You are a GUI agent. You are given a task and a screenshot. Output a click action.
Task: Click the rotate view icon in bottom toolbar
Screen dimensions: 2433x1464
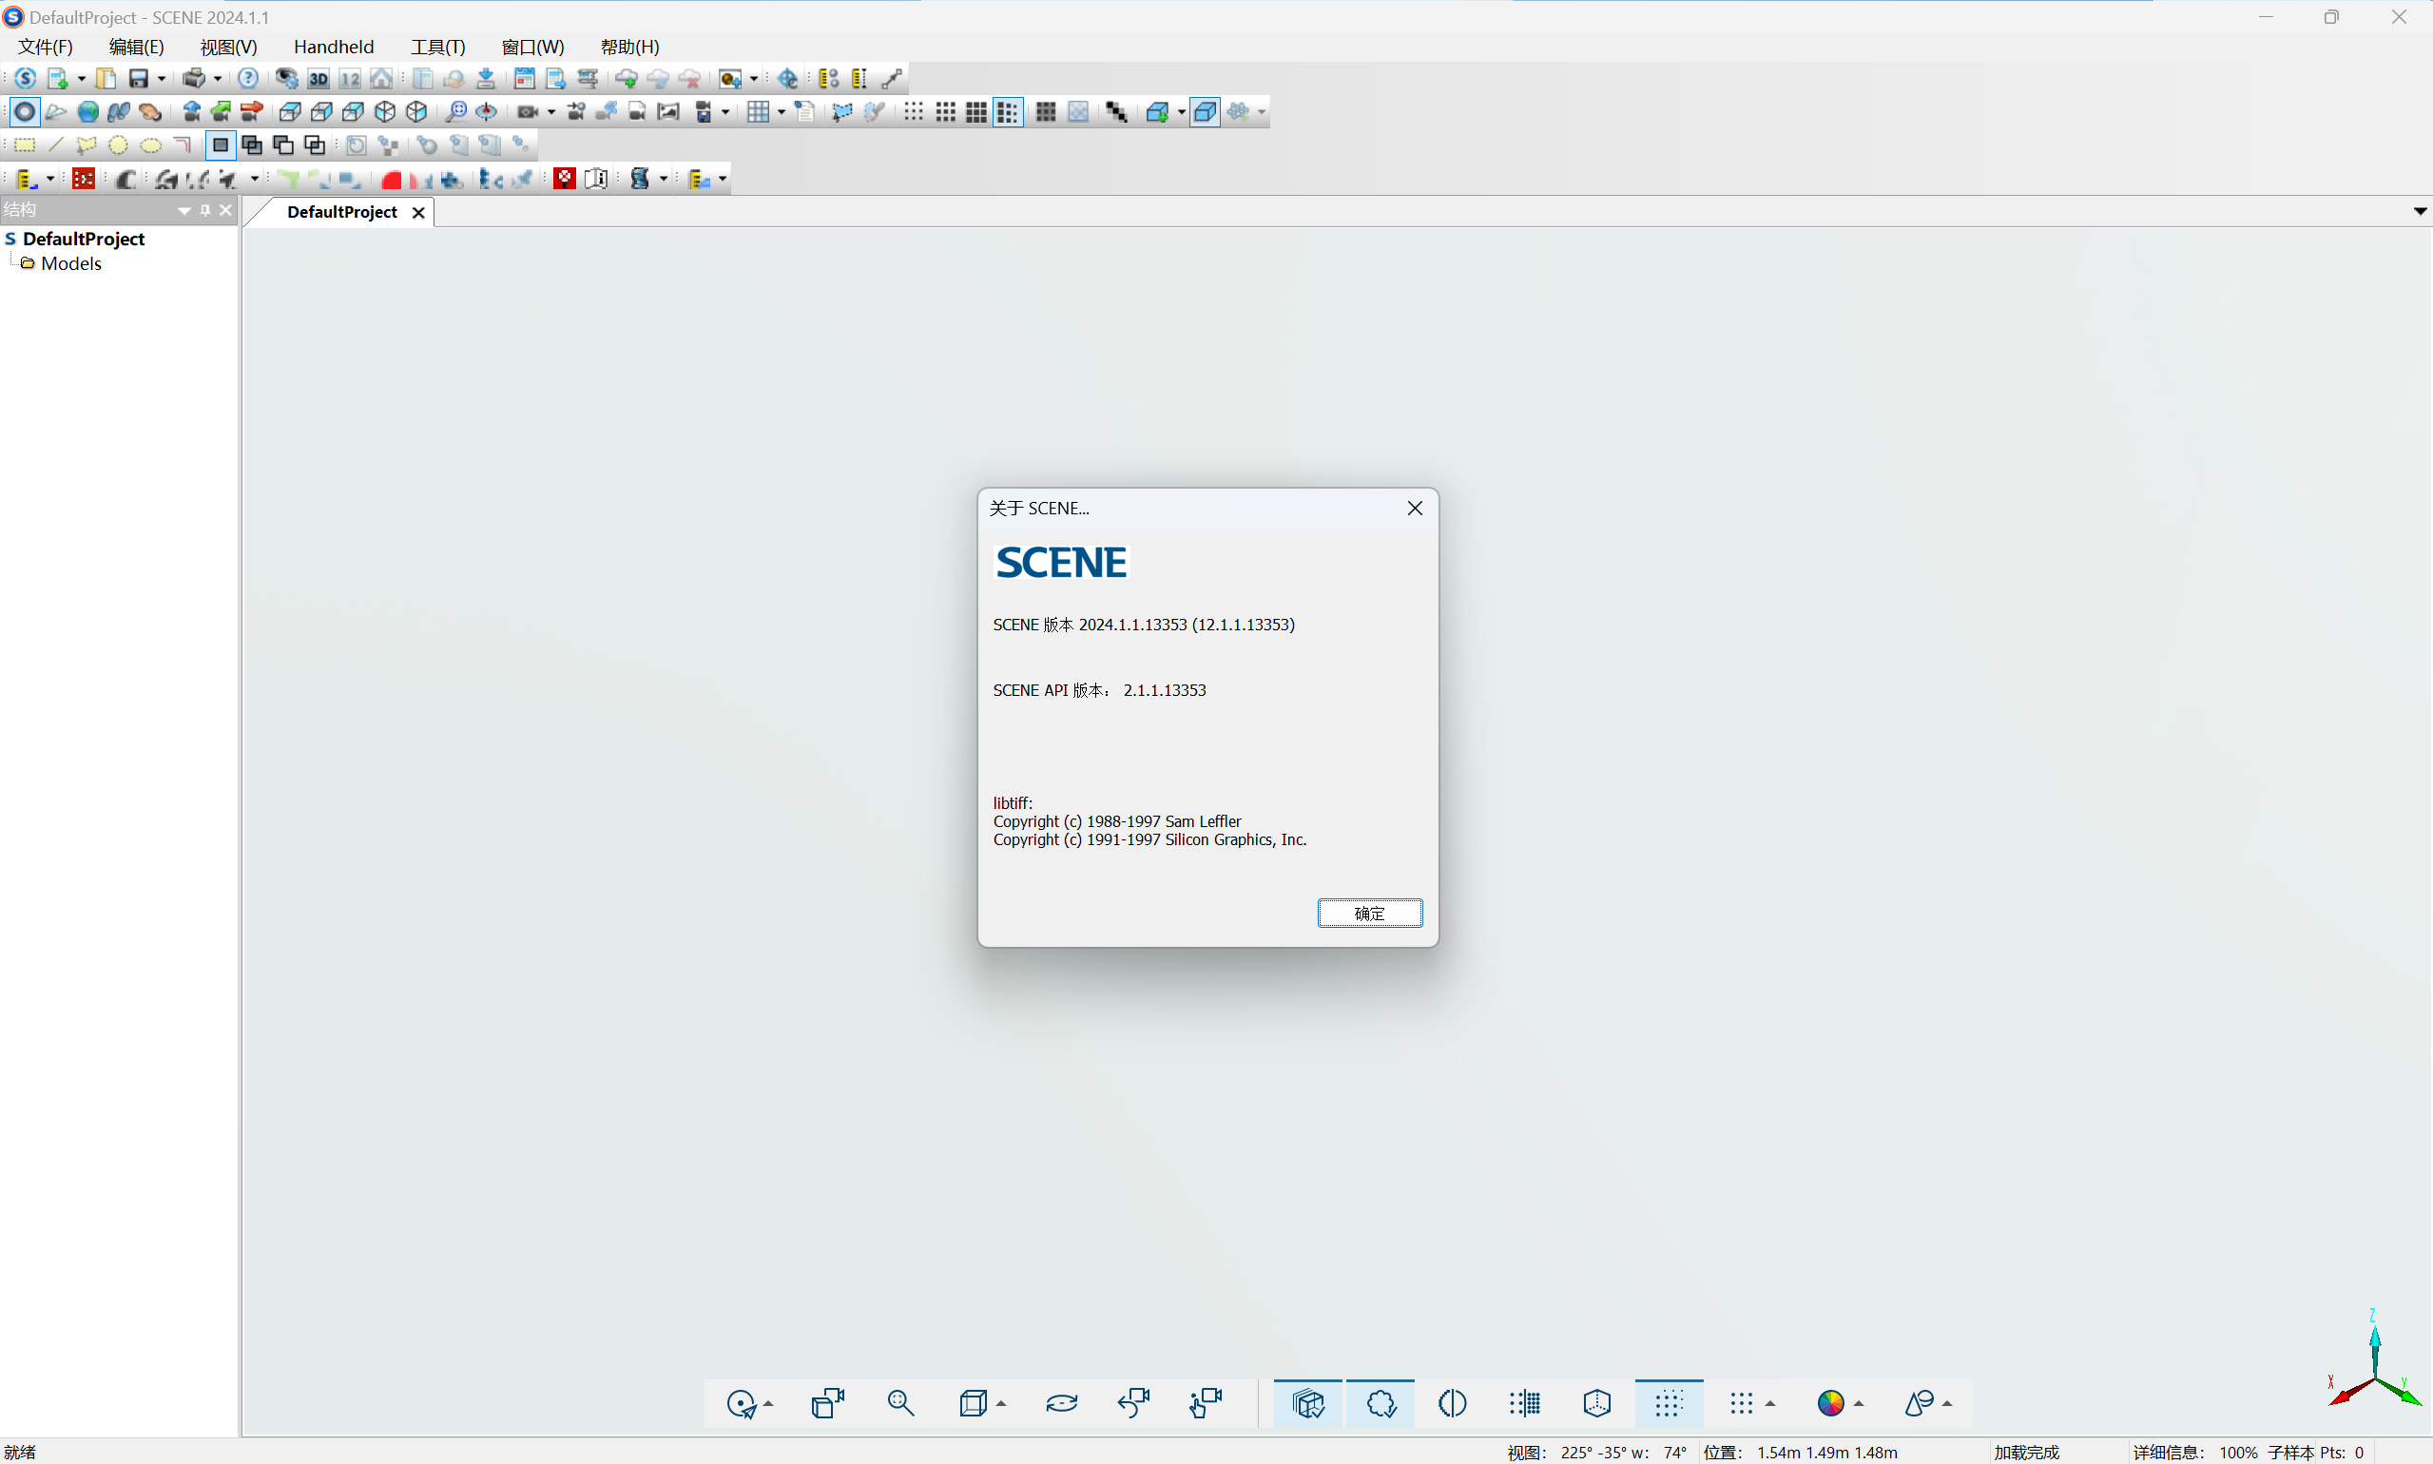[1062, 1403]
